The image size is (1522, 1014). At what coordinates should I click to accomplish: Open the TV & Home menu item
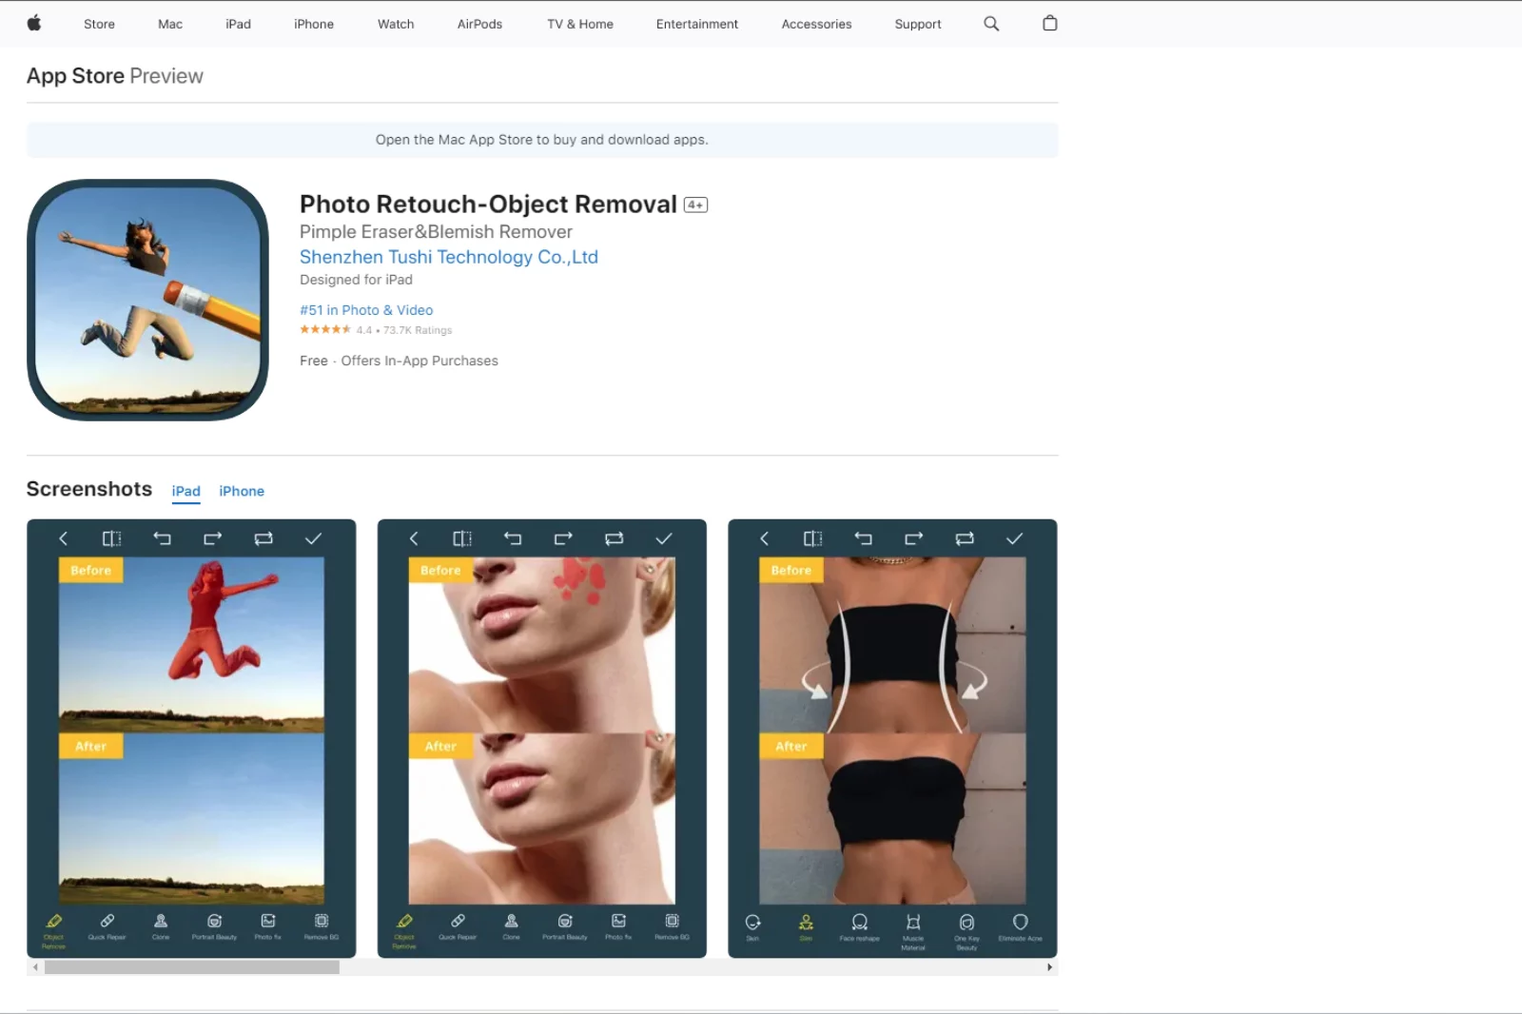click(580, 24)
